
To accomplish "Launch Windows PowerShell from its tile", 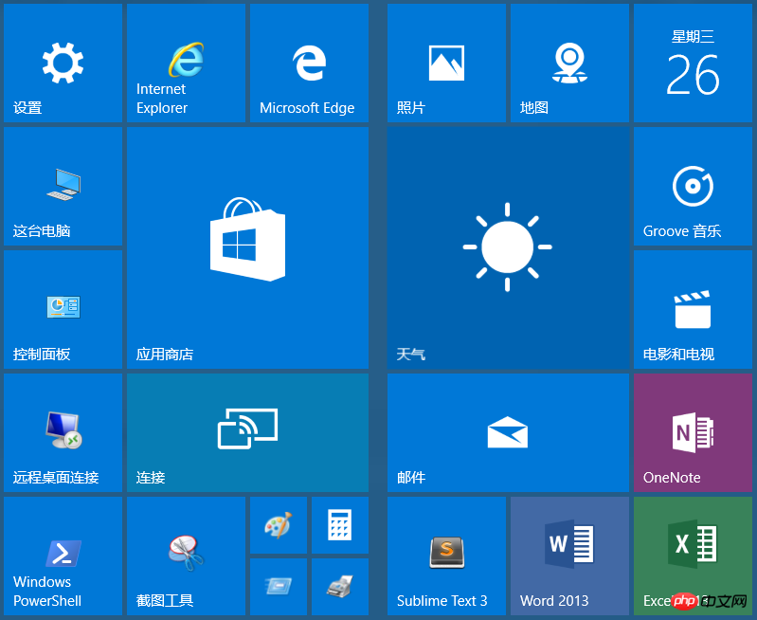I will point(63,556).
